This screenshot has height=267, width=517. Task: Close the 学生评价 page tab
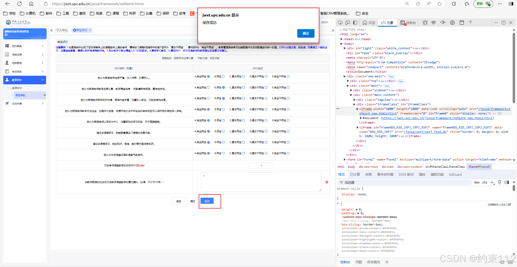coord(90,30)
